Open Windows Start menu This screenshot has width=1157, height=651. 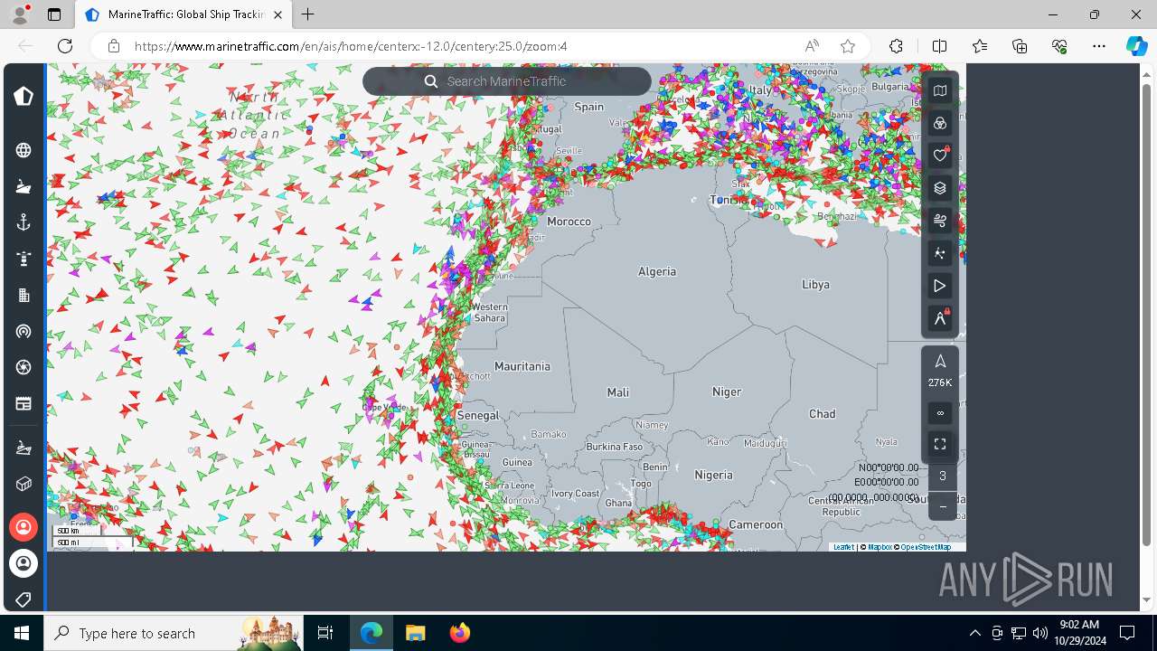[22, 633]
